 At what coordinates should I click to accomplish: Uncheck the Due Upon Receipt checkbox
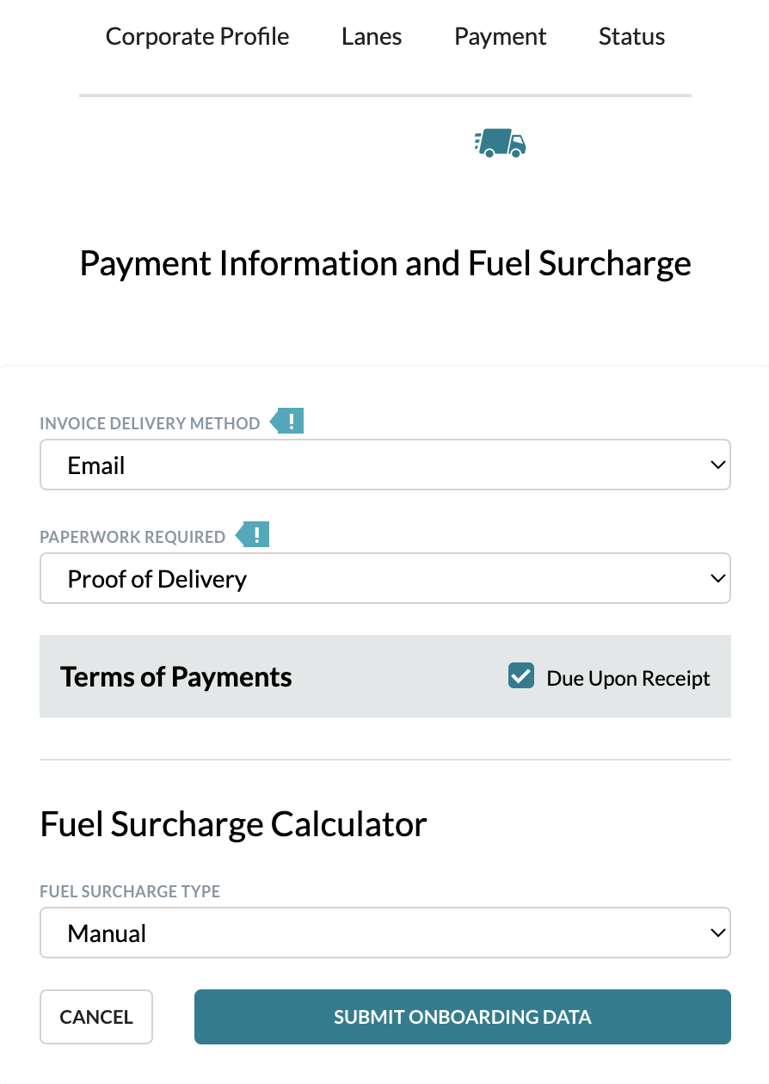(x=521, y=676)
